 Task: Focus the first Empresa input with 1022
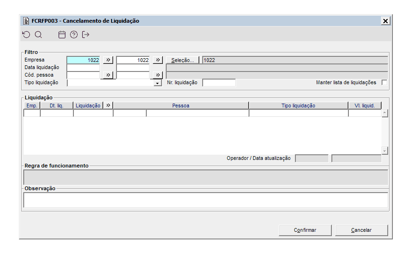(83, 60)
